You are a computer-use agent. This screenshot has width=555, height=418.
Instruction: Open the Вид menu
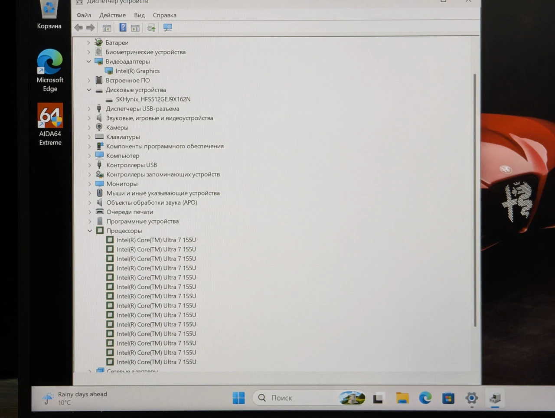[139, 15]
